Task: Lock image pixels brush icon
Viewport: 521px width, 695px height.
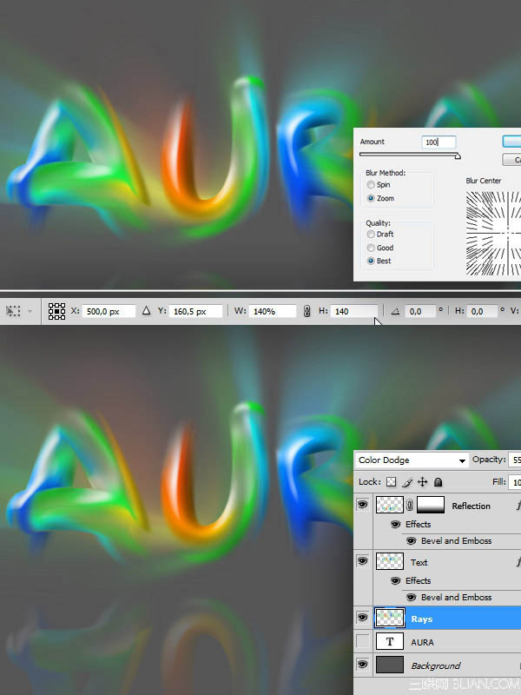Action: [x=407, y=482]
